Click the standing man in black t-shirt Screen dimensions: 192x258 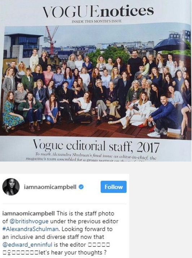tap(135, 64)
